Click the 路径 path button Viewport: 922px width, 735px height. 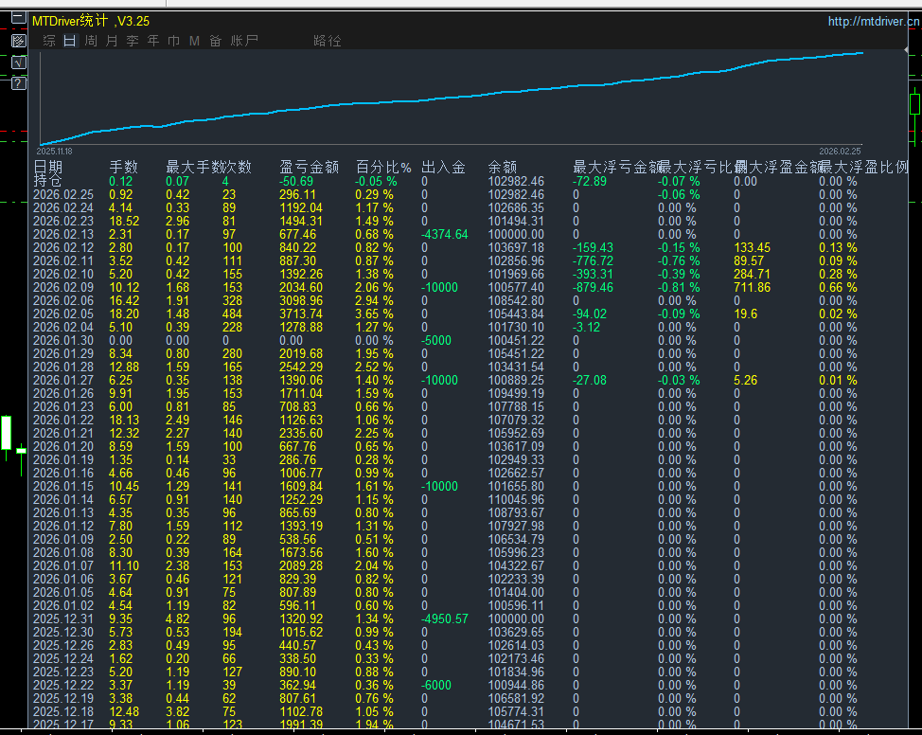[328, 41]
